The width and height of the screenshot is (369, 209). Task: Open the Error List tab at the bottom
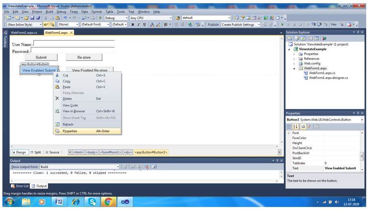(20, 186)
